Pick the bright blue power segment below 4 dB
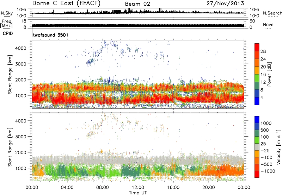Screen dimensions: 282x195 click(257, 101)
